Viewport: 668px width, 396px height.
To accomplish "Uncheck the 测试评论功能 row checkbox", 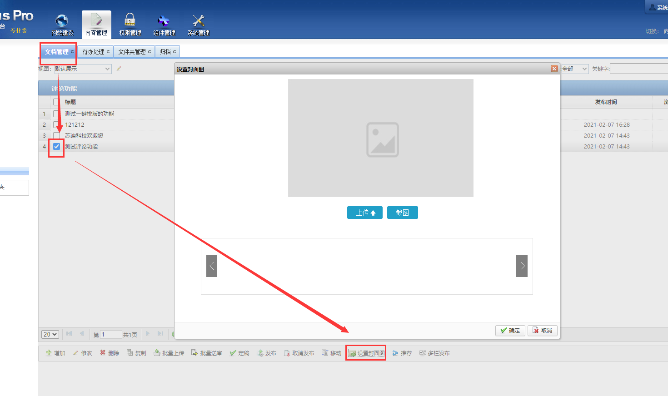I will (56, 146).
